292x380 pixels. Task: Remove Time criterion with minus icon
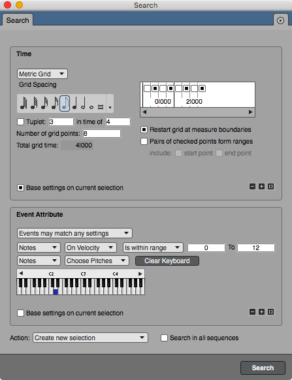click(252, 186)
